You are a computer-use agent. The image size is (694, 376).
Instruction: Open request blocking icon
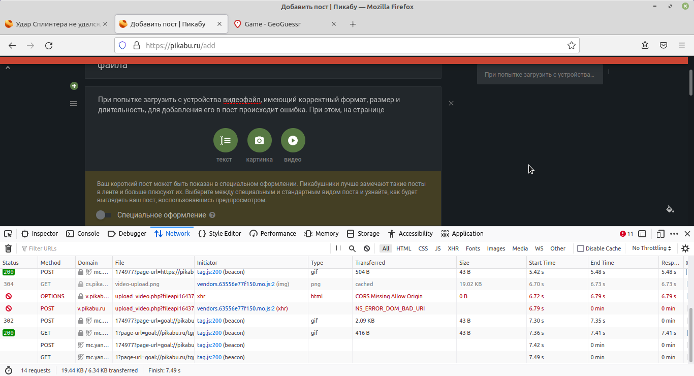(367, 248)
